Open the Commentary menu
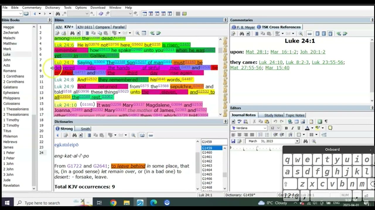The height and width of the screenshot is (210, 375). point(32,8)
